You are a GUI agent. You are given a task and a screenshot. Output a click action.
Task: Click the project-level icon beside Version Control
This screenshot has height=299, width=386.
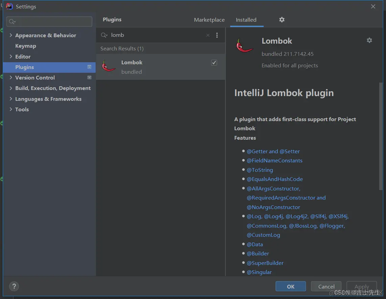click(x=89, y=77)
